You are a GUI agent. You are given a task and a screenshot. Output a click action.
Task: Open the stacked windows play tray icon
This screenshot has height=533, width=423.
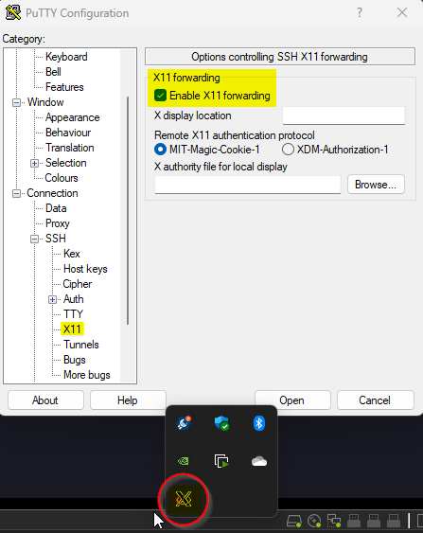221,461
